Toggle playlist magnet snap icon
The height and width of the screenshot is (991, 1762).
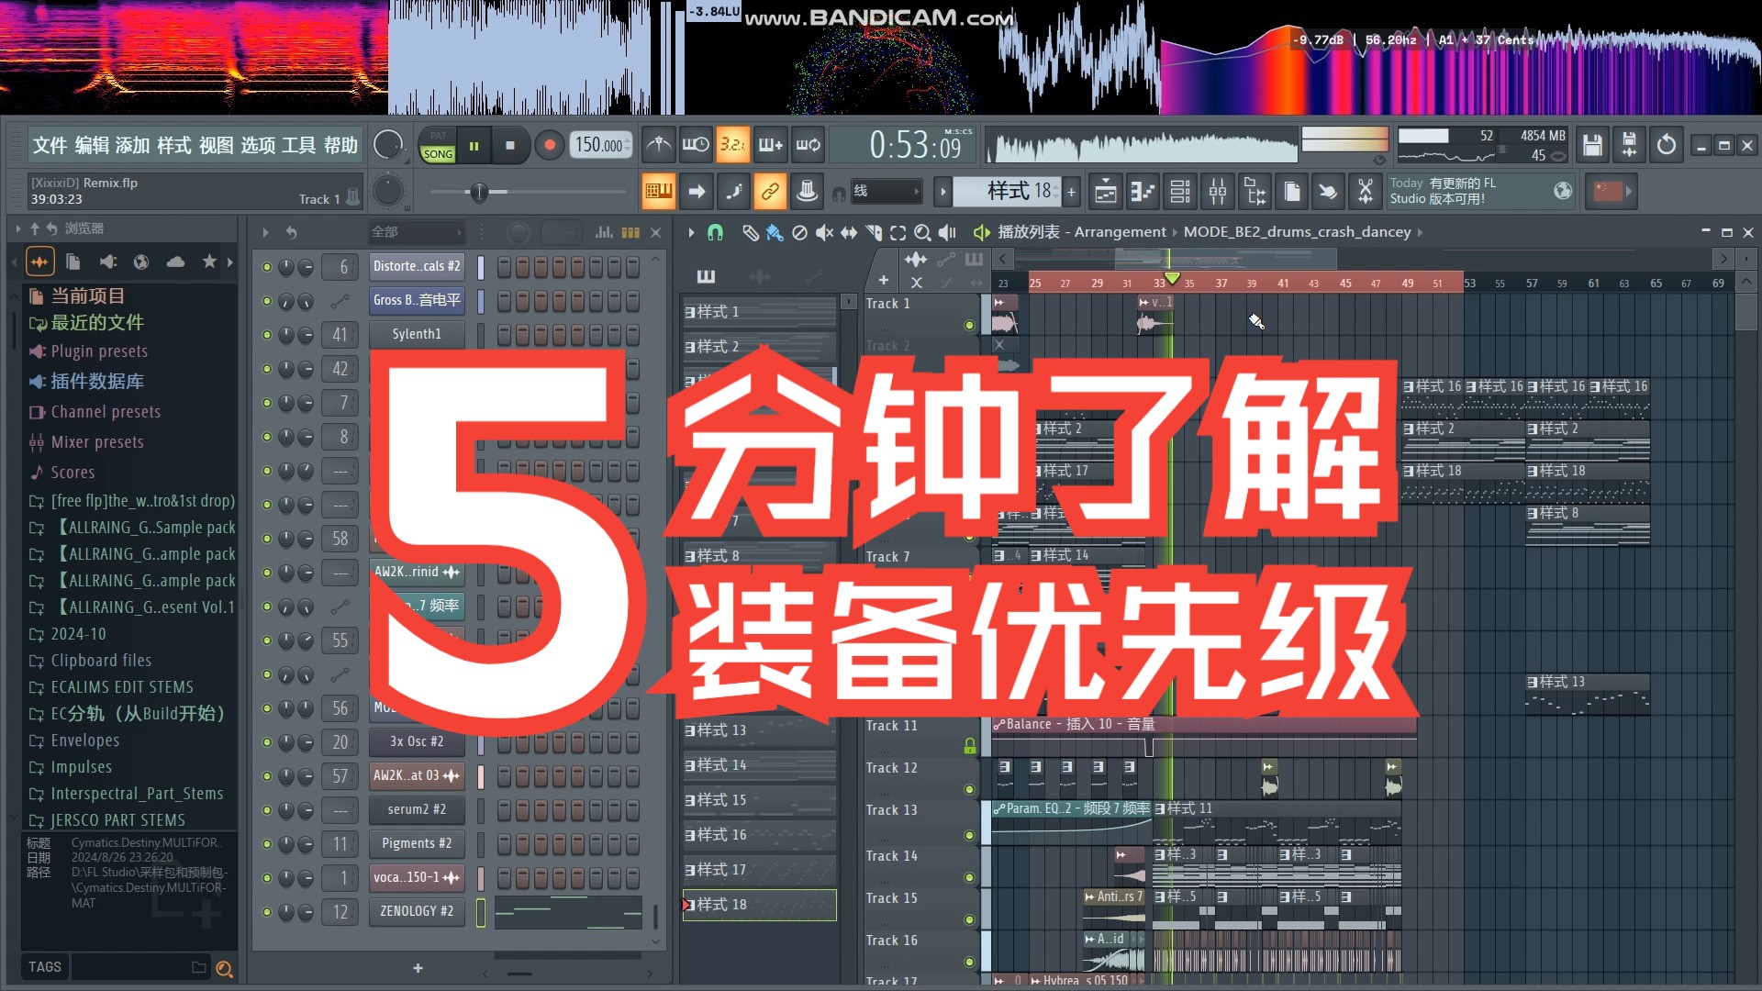(x=715, y=233)
